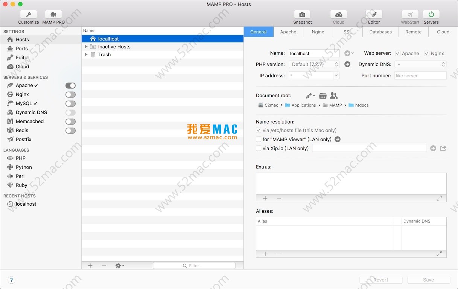
Task: Expand the Trash group
Action: click(86, 54)
